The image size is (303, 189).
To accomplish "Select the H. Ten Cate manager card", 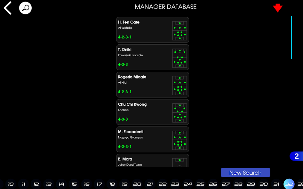I will [144, 30].
